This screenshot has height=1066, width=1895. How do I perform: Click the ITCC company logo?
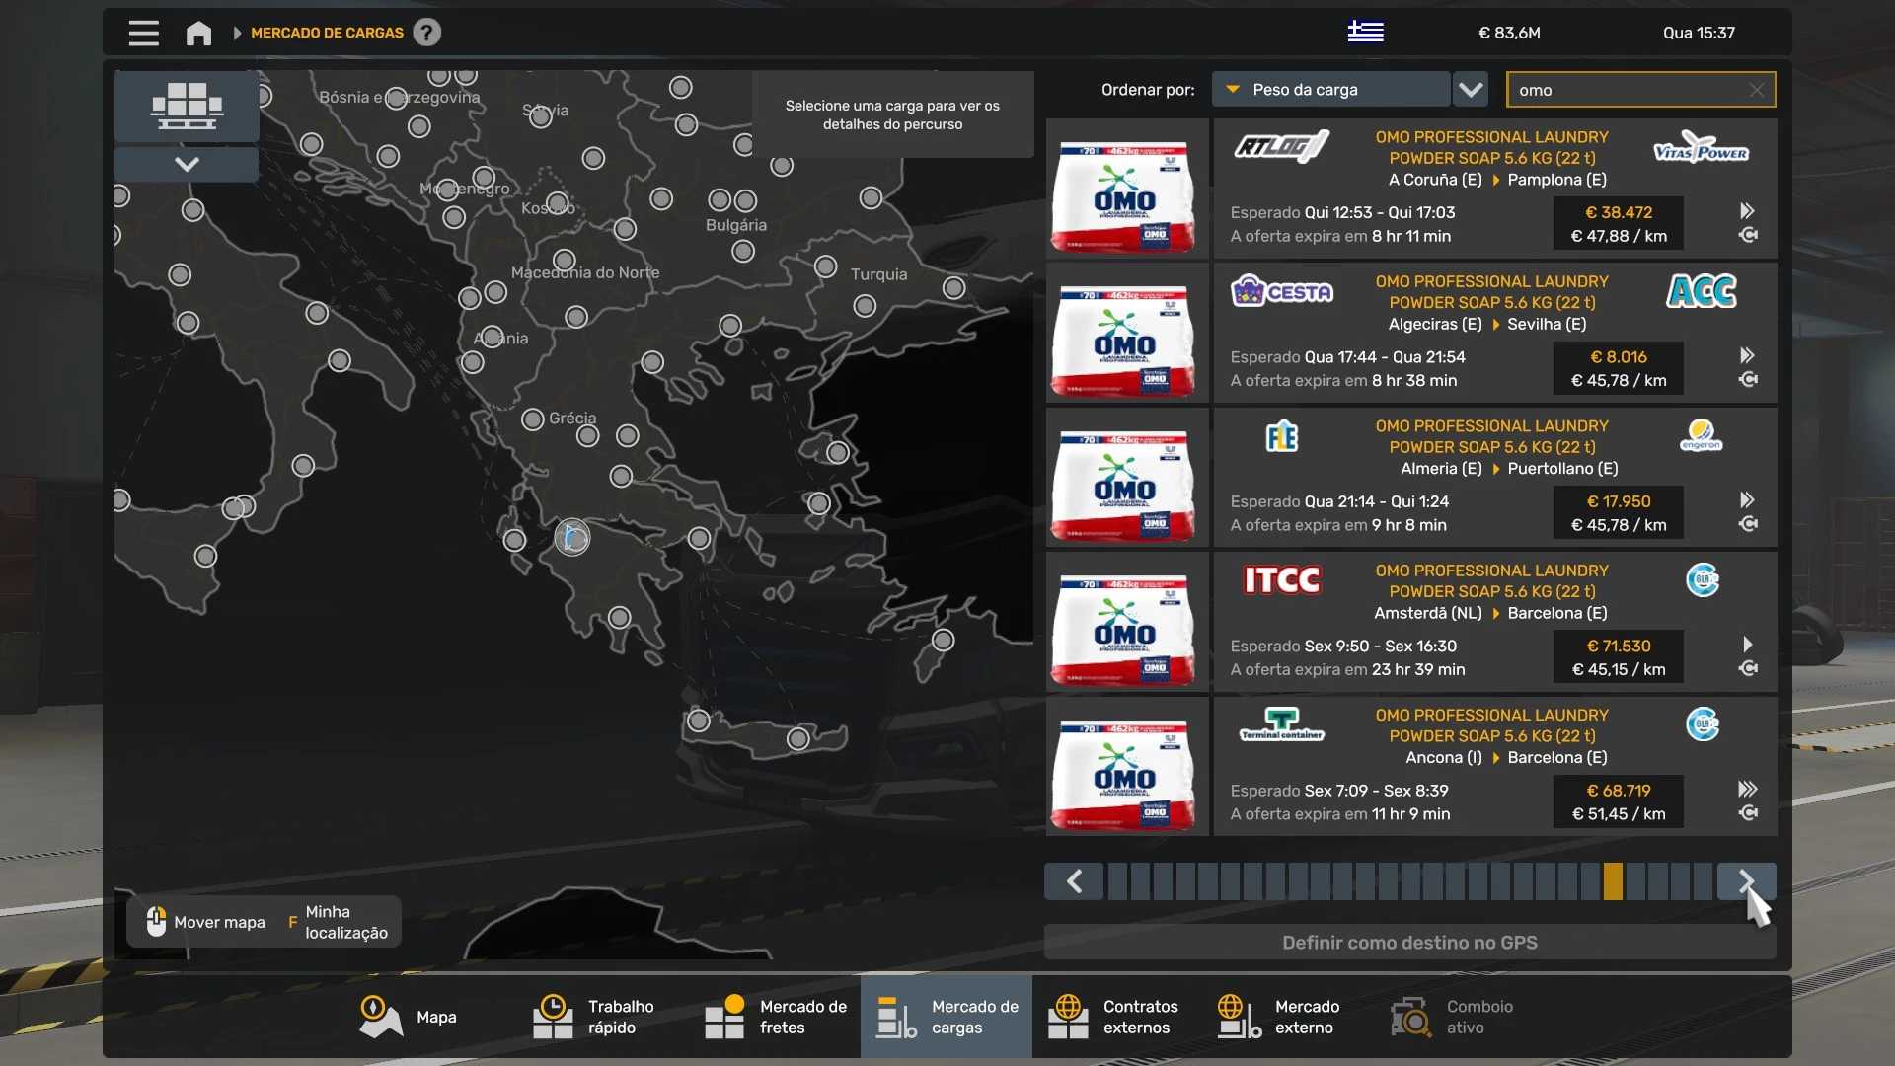[x=1281, y=579]
